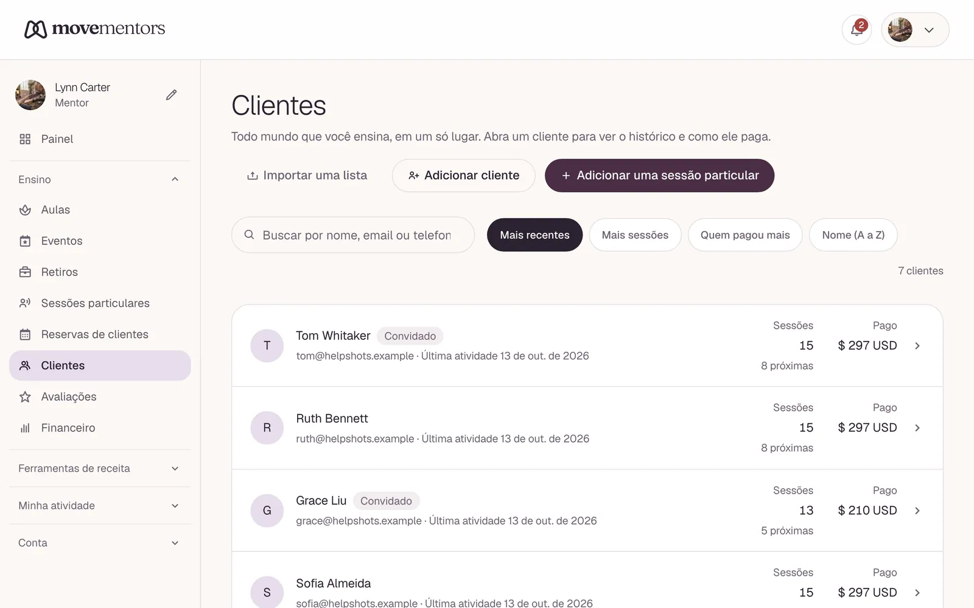The image size is (974, 608).
Task: Click Sofia Almeida's S avatar
Action: (267, 592)
